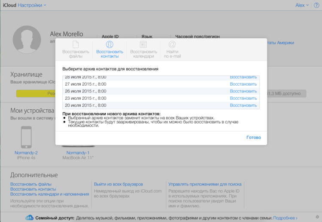This screenshot has height=222, width=322.
Task: Open the Normandy-2 device link
Action: coord(26,153)
